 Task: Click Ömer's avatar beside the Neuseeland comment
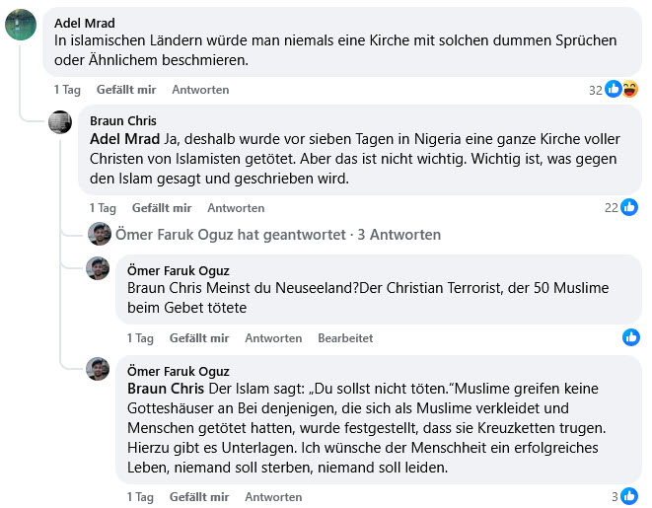coord(98,268)
